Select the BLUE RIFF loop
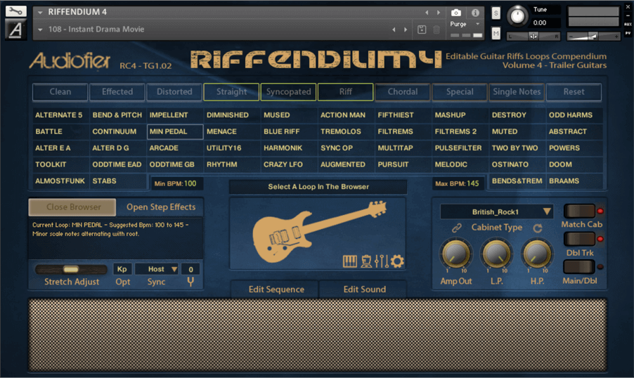The image size is (634, 378). (281, 131)
